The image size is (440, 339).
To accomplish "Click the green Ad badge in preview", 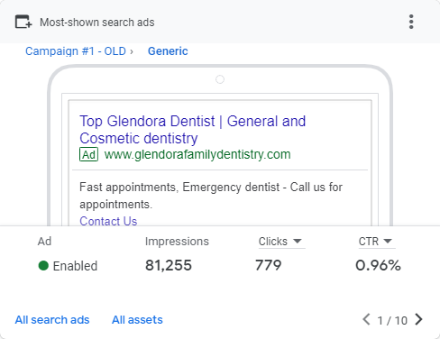I will [x=88, y=154].
